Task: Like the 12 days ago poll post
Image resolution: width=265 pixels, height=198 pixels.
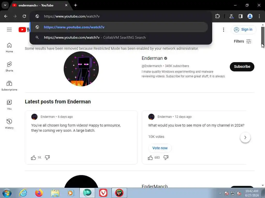Action: coord(150,158)
